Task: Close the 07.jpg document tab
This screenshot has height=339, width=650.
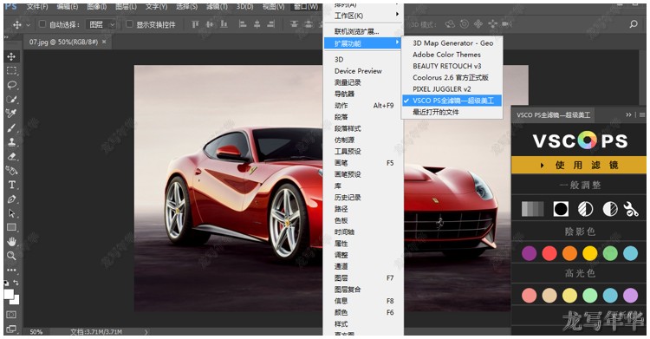Action: 104,42
